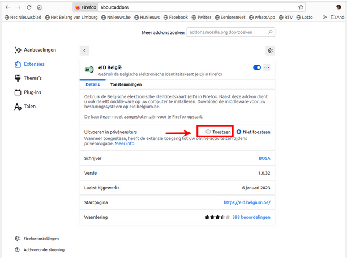Select Extensies in the sidebar
Image resolution: width=347 pixels, height=258 pixels.
coord(29,64)
